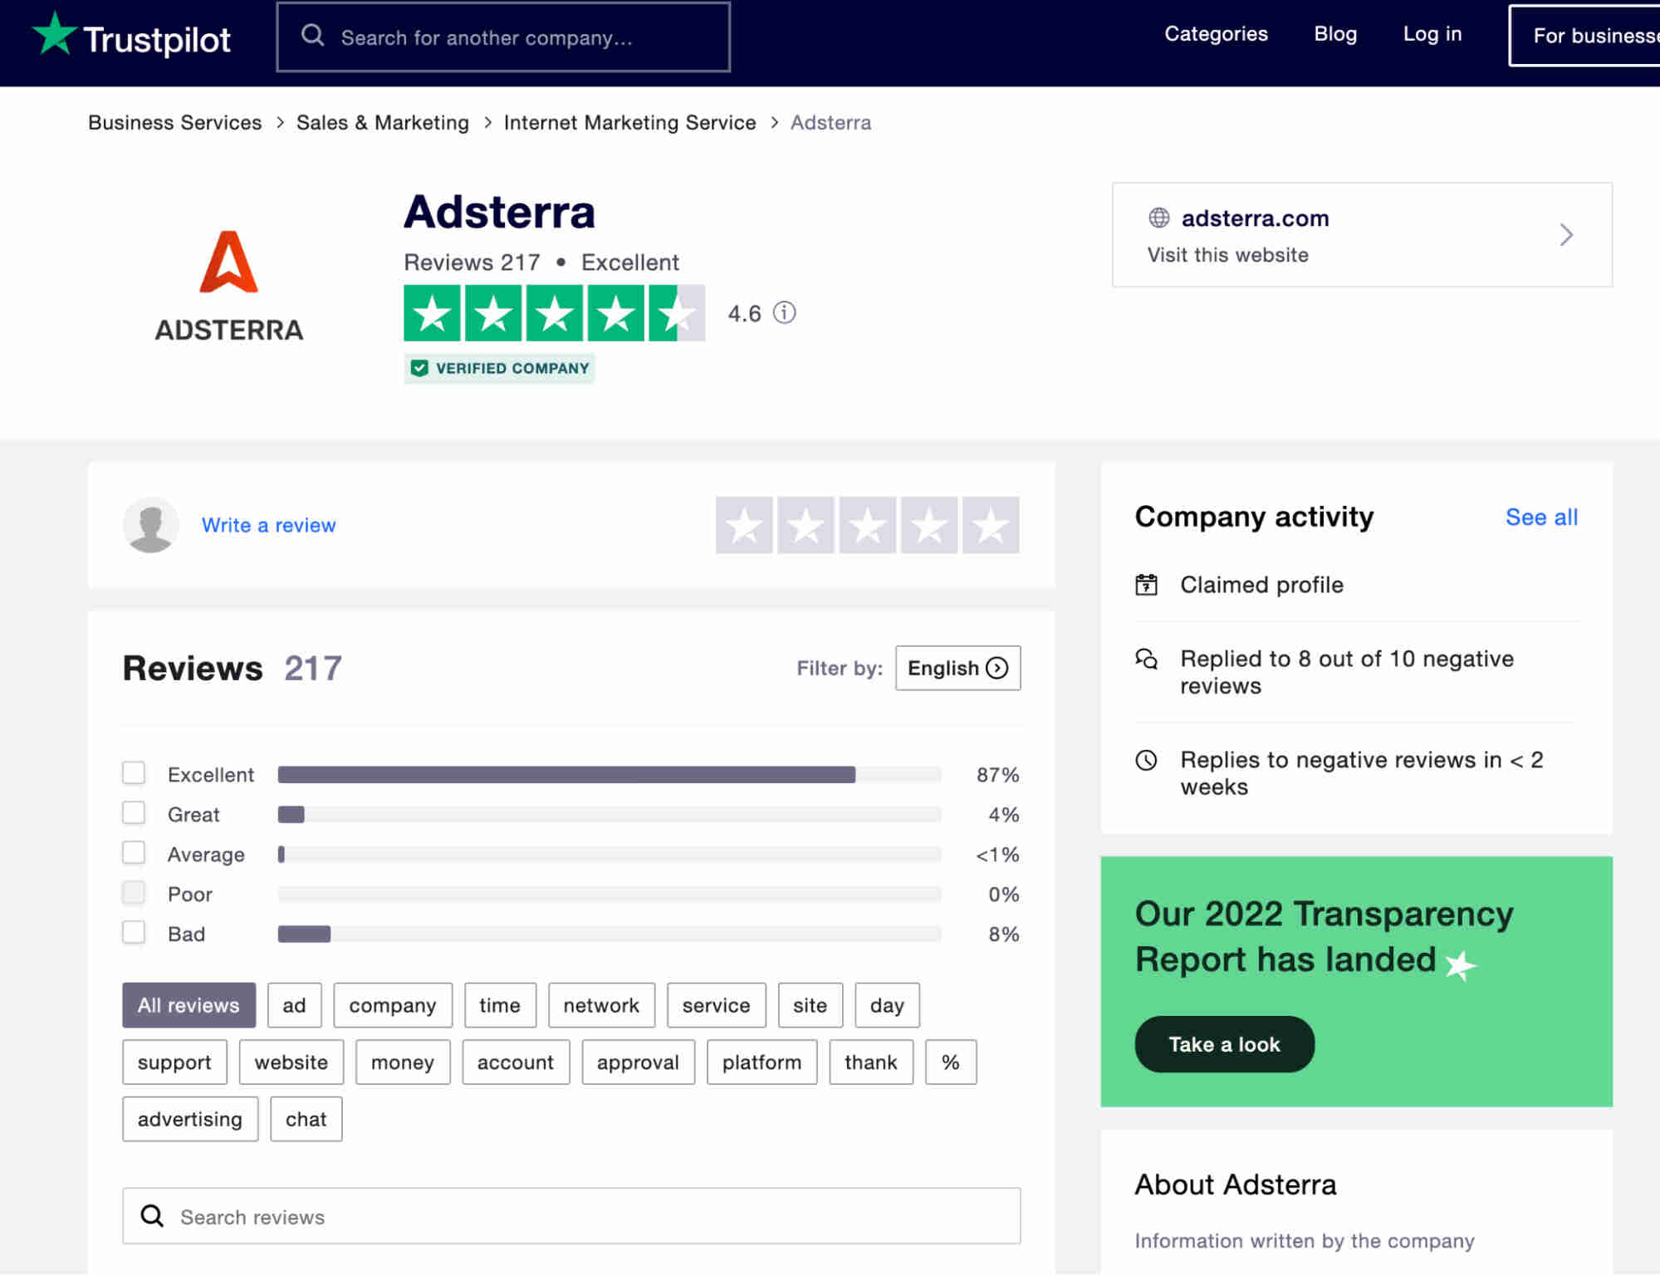The height and width of the screenshot is (1275, 1660).
Task: Select the Blog menu item
Action: click(x=1334, y=34)
